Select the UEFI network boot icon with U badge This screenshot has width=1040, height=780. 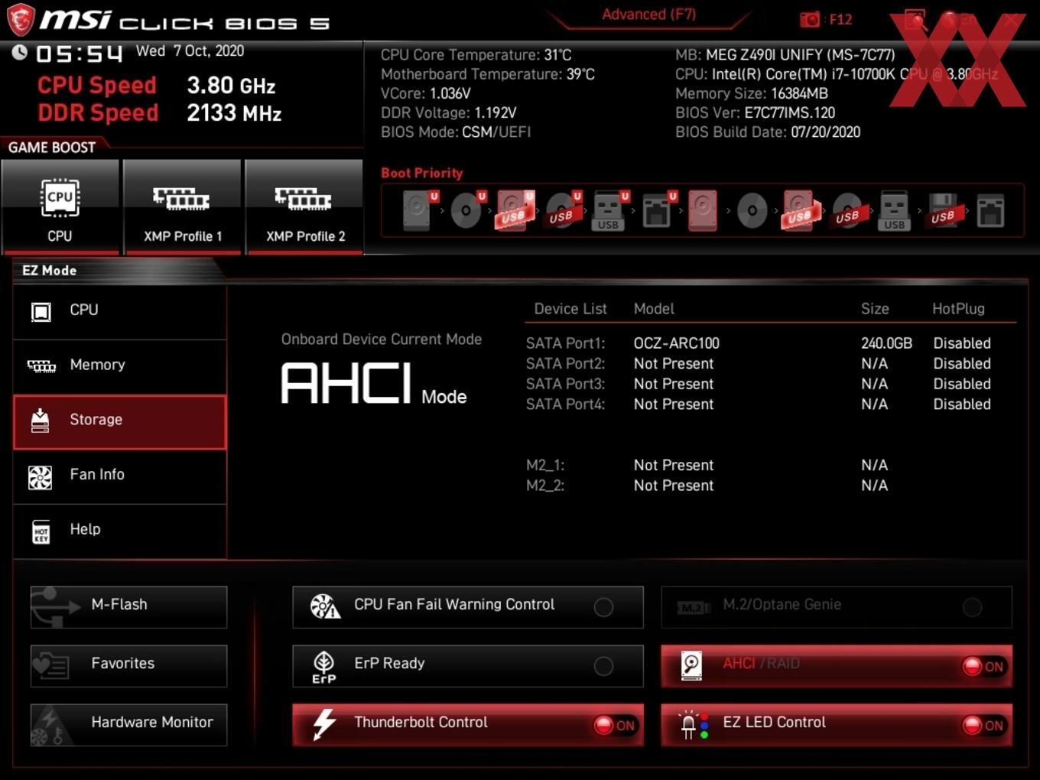(x=658, y=210)
